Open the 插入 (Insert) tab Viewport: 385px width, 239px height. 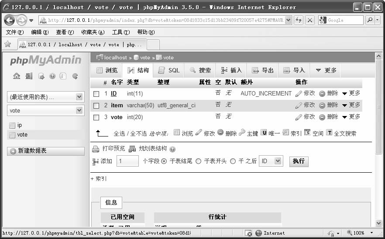[x=231, y=70]
